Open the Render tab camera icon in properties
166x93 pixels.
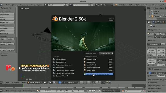(x=153, y=22)
